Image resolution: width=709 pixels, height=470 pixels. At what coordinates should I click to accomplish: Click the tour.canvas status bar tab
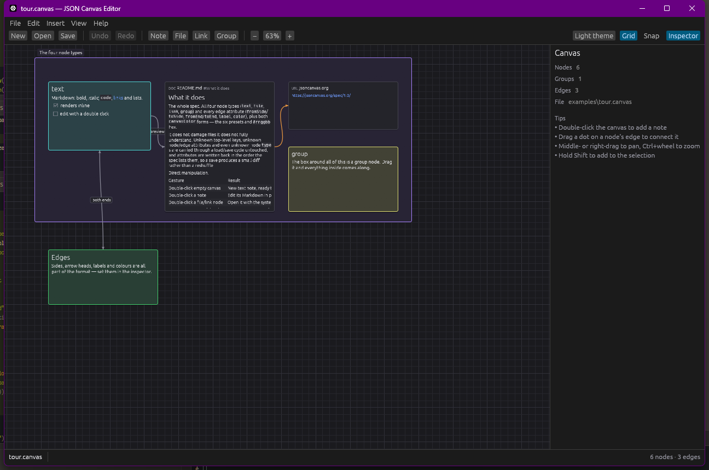pyautogui.click(x=25, y=457)
